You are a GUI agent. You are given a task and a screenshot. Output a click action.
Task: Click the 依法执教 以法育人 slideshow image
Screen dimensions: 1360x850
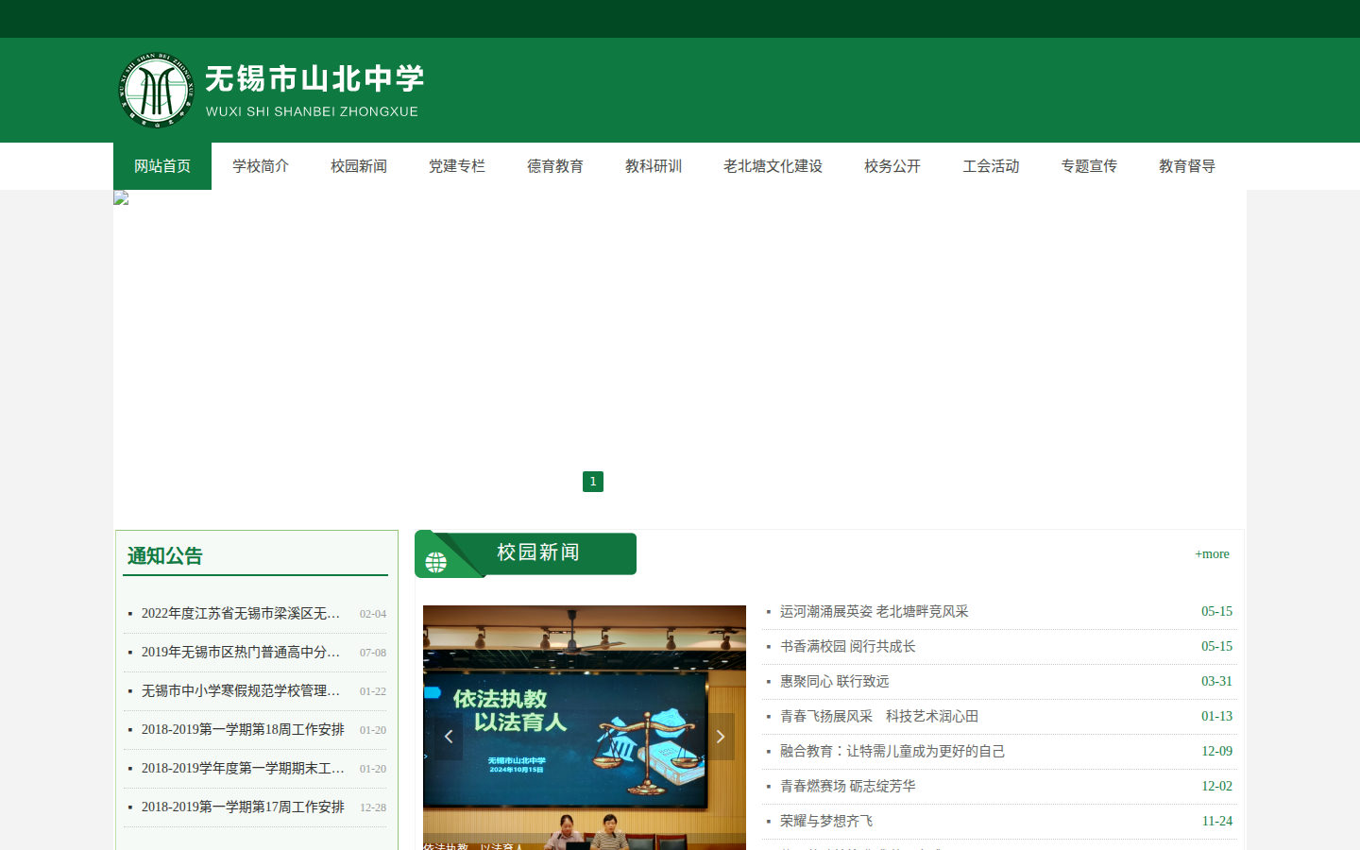[x=585, y=727]
